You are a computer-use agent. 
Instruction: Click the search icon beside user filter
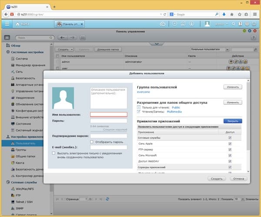[255, 49]
